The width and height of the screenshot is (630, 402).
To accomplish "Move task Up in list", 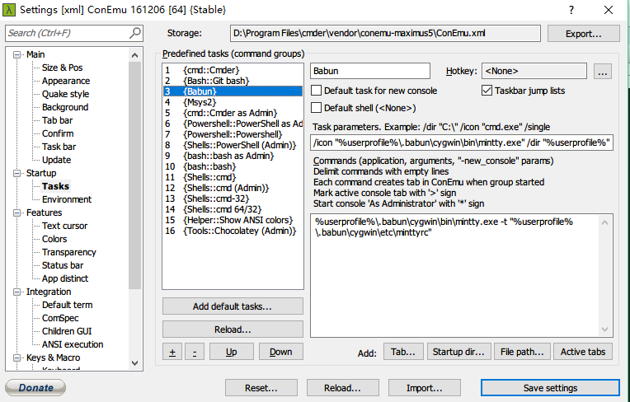I will [x=232, y=352].
